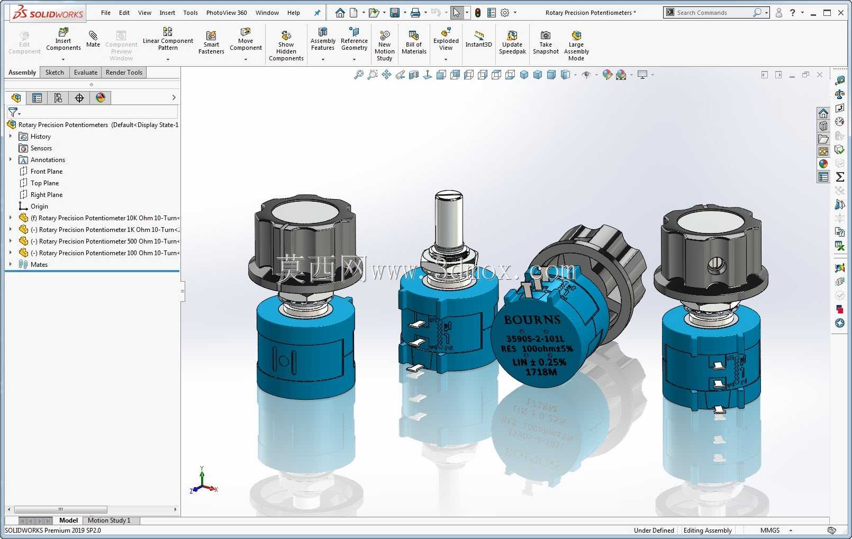Open the Options gear icon
The image size is (852, 539).
click(505, 13)
